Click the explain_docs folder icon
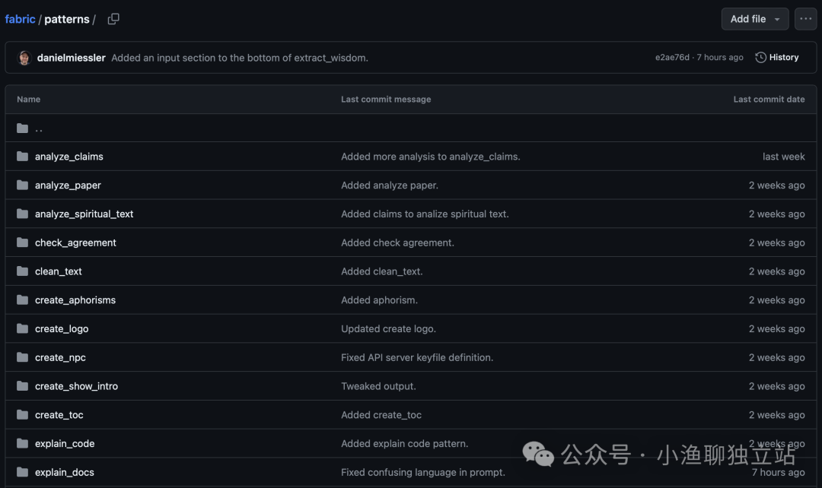 pyautogui.click(x=22, y=472)
